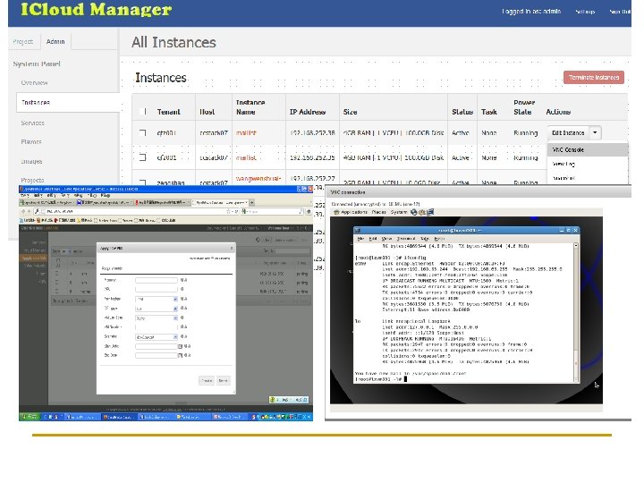This screenshot has height=483, width=644.
Task: Click IP Address column header
Action: click(x=308, y=112)
